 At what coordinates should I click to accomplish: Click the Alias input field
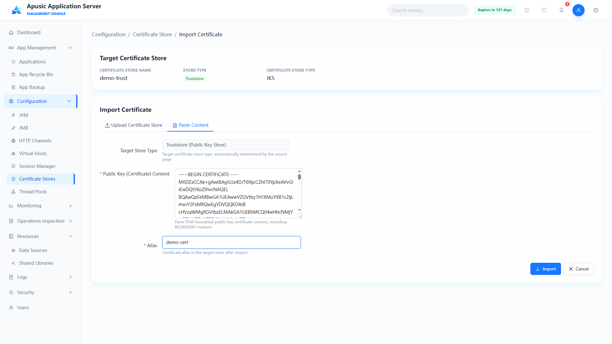click(231, 242)
